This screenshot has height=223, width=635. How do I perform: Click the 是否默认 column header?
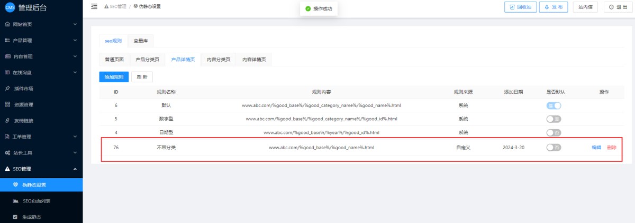pyautogui.click(x=556, y=92)
